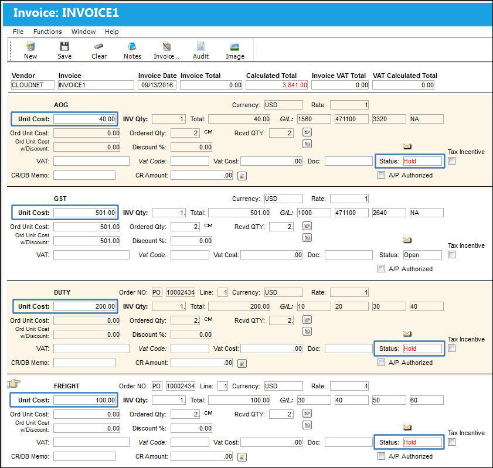The image size is (493, 468).
Task: Click GST envelope mail icon
Action: 407,240
